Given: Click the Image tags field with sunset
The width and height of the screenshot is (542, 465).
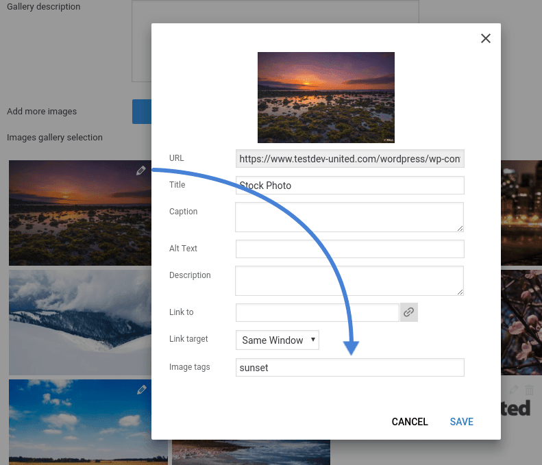Looking at the screenshot, I should tap(349, 368).
